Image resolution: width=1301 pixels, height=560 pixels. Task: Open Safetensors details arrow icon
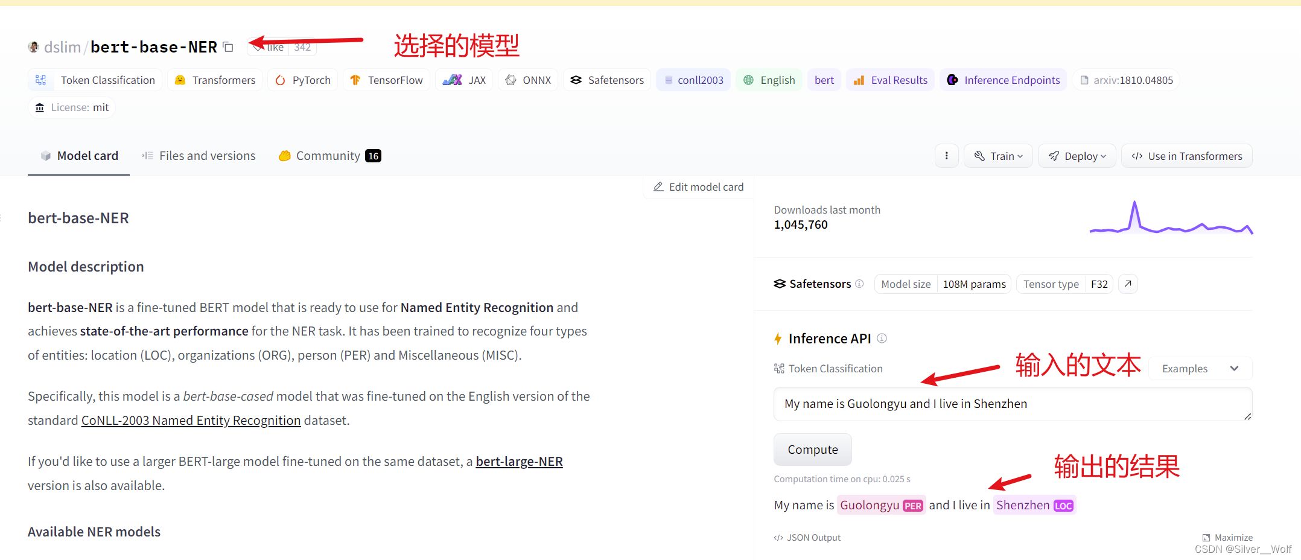[1128, 284]
